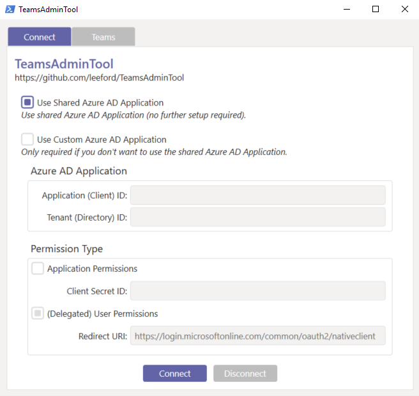Click the 'no further setup required' note
This screenshot has width=419, height=396.
point(133,115)
